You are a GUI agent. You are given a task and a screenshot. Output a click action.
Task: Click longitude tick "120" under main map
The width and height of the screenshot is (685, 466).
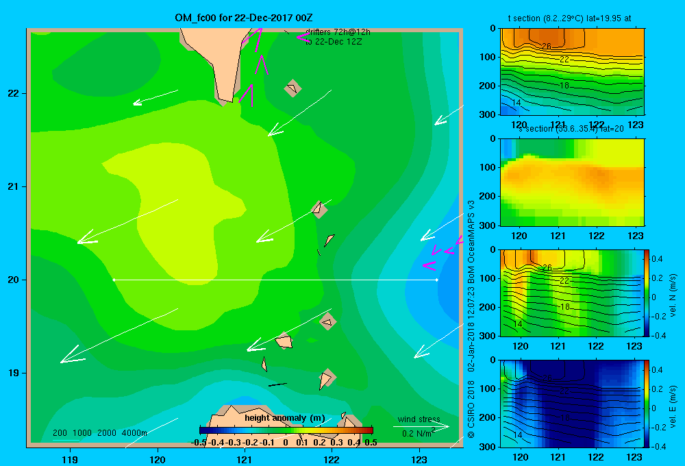point(158,459)
